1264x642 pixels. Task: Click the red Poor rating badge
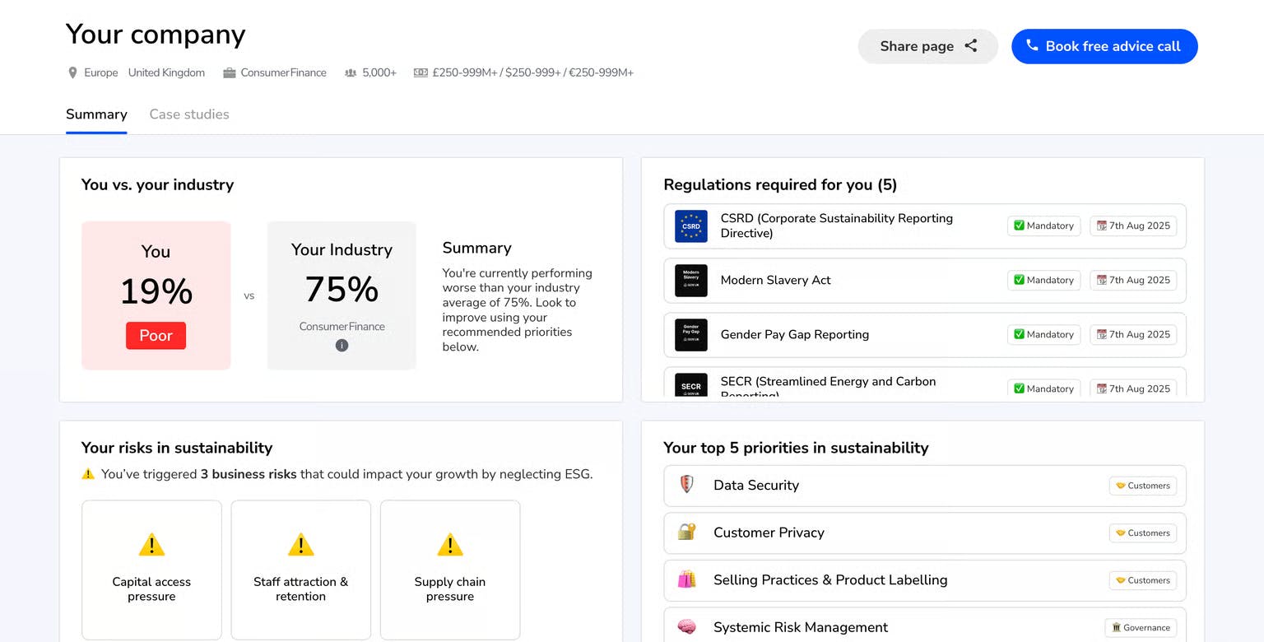(156, 336)
